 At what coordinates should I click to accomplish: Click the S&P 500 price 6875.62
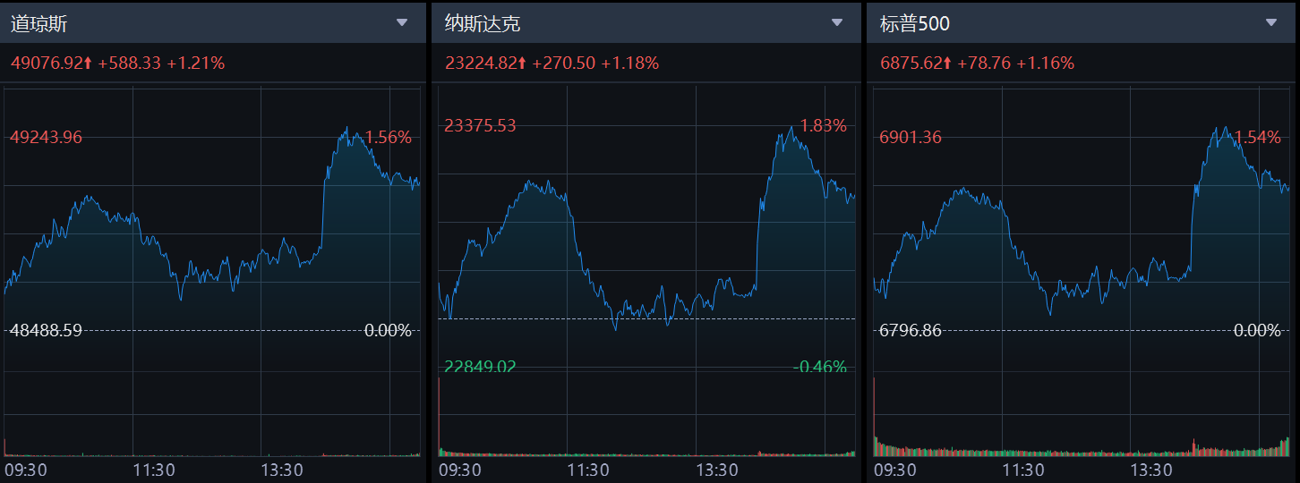(911, 64)
